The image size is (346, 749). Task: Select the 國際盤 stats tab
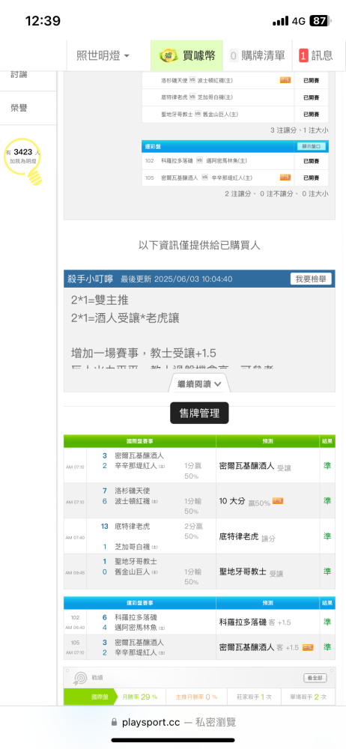tap(90, 697)
